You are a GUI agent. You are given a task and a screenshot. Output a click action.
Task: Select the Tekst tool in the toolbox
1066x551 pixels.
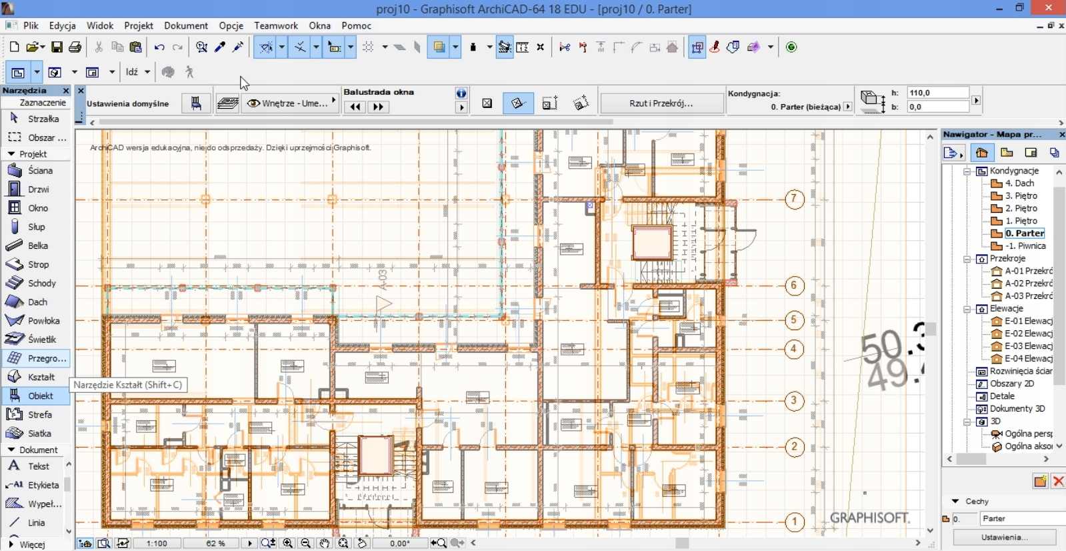[x=37, y=466]
